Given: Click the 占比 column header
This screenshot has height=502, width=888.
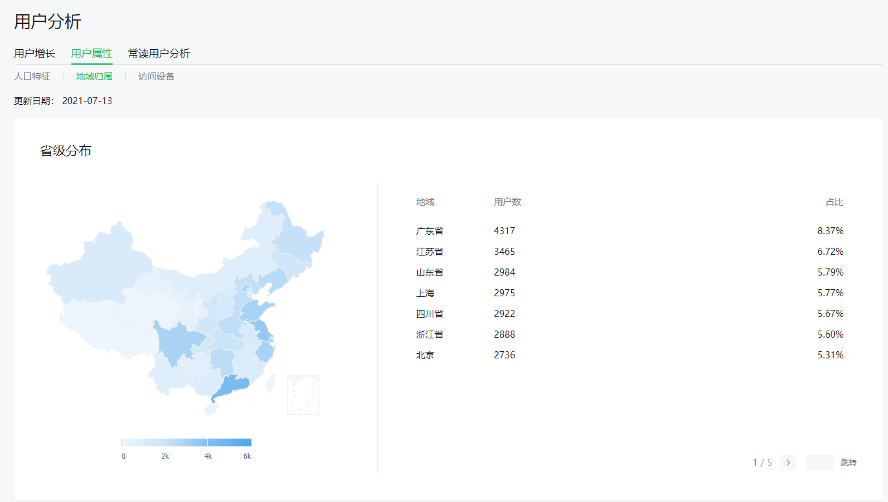Looking at the screenshot, I should click(834, 202).
